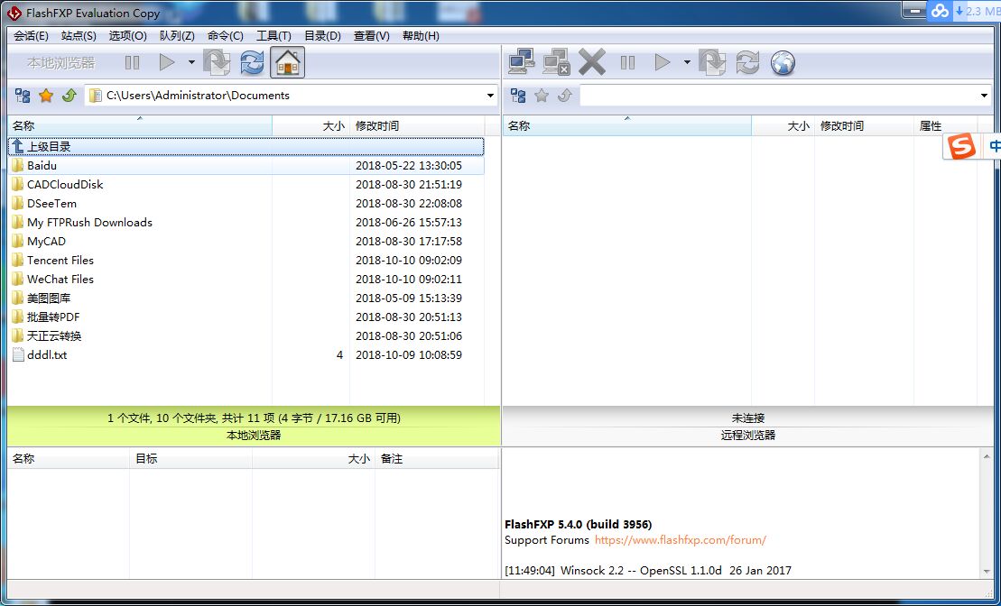Viewport: 1001px width, 606px height.
Task: Click the transfer queue icon in the local toolbar
Action: [217, 62]
